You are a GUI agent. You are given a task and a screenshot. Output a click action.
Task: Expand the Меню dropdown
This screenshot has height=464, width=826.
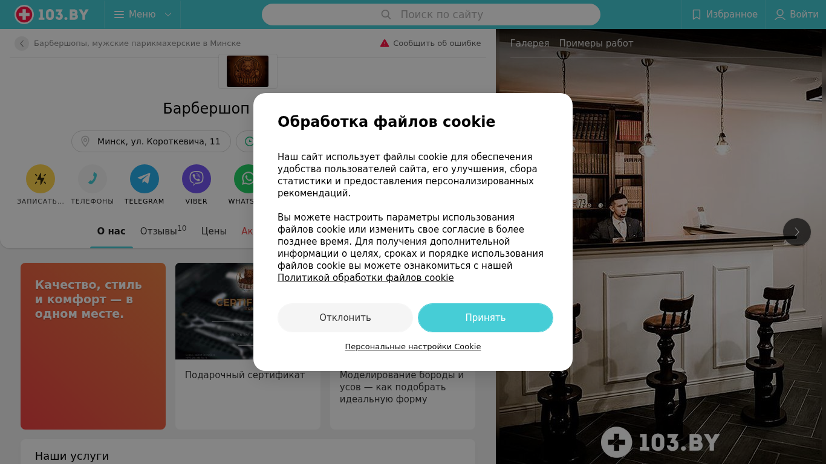[143, 14]
